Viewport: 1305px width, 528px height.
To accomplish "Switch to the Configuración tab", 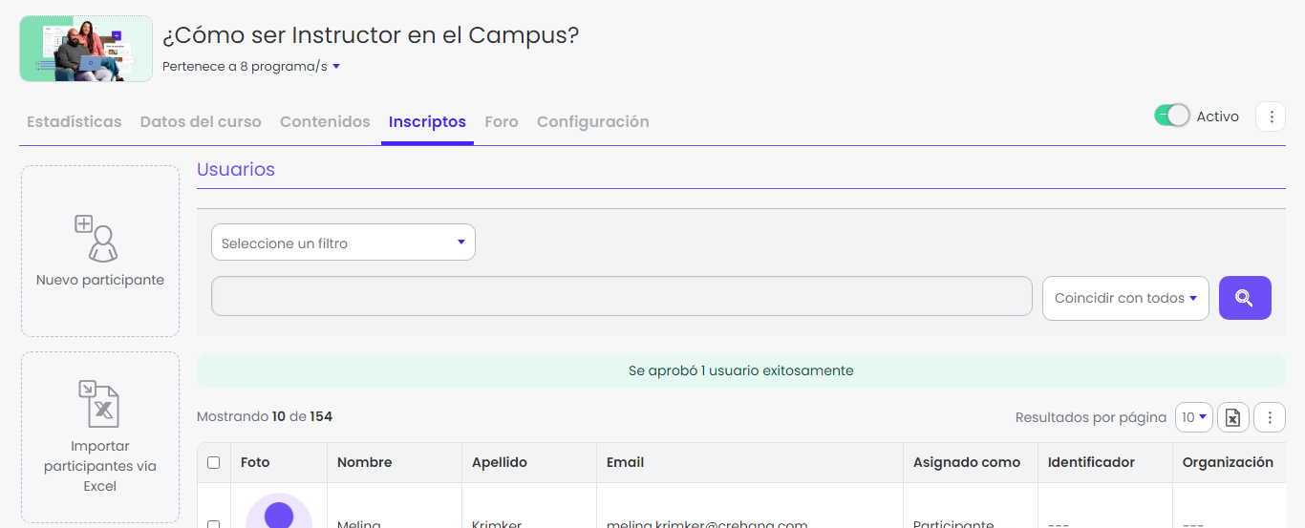I will (x=593, y=121).
